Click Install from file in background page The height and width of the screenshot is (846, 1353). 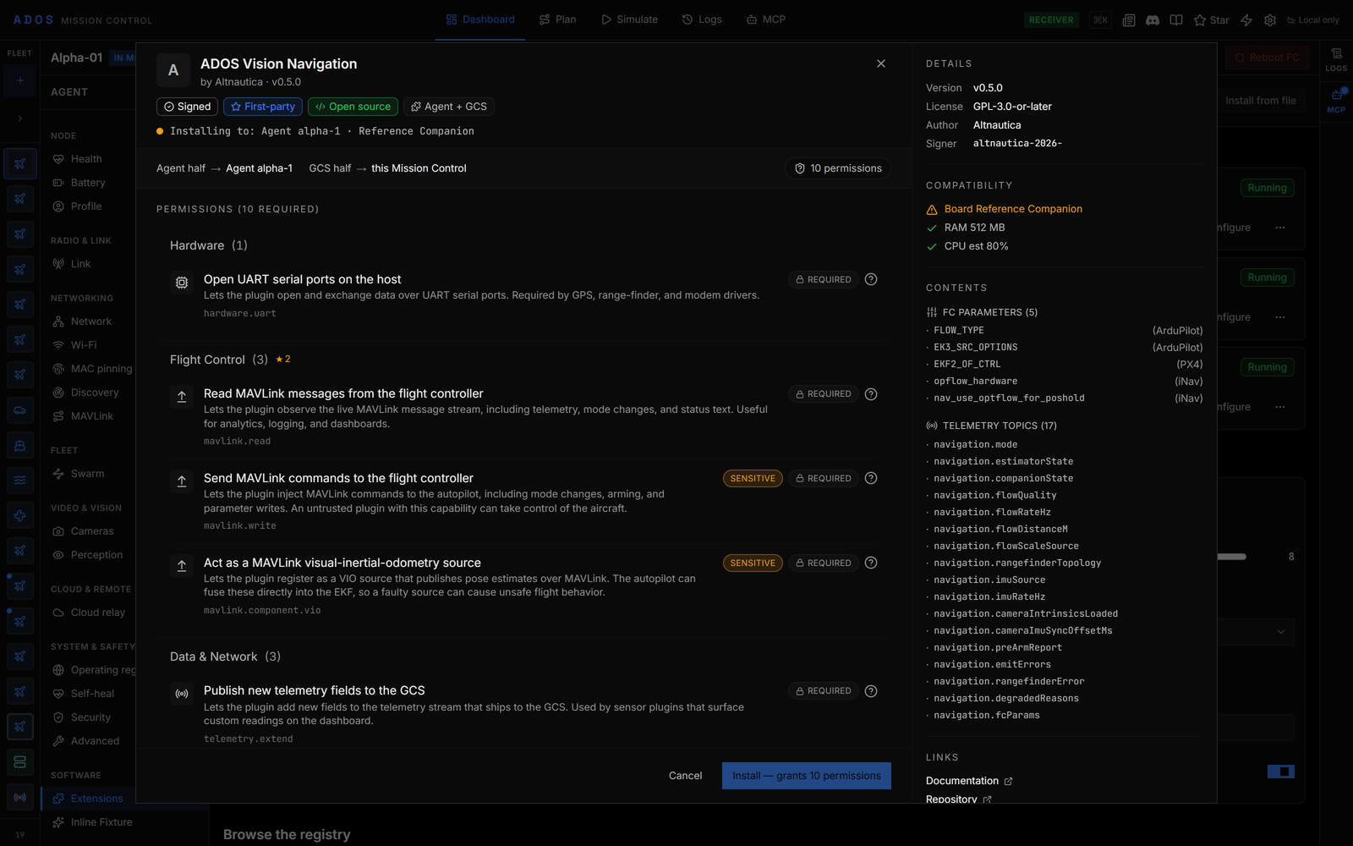[x=1260, y=101]
